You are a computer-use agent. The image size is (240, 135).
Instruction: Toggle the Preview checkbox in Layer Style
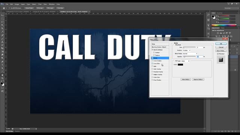click(x=217, y=54)
